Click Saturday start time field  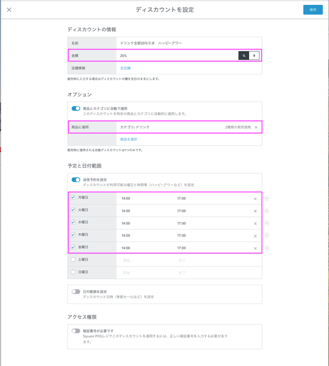click(x=127, y=260)
